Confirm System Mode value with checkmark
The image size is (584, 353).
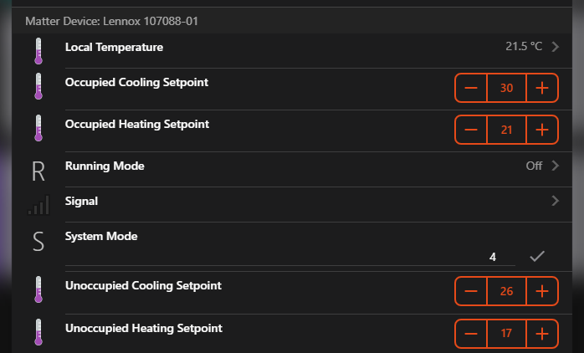pos(537,257)
